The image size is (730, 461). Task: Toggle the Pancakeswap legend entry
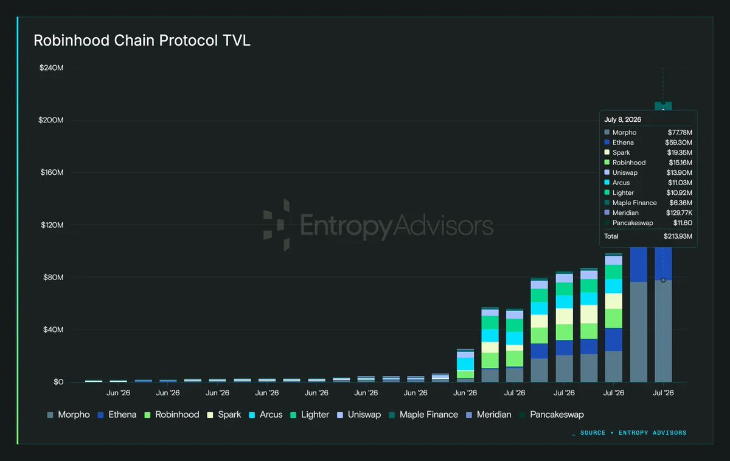[551, 415]
